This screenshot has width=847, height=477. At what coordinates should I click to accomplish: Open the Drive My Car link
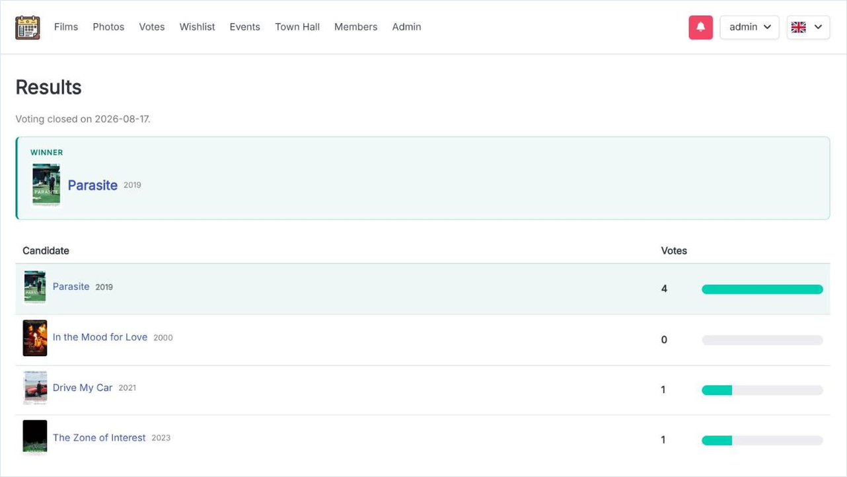pyautogui.click(x=83, y=388)
